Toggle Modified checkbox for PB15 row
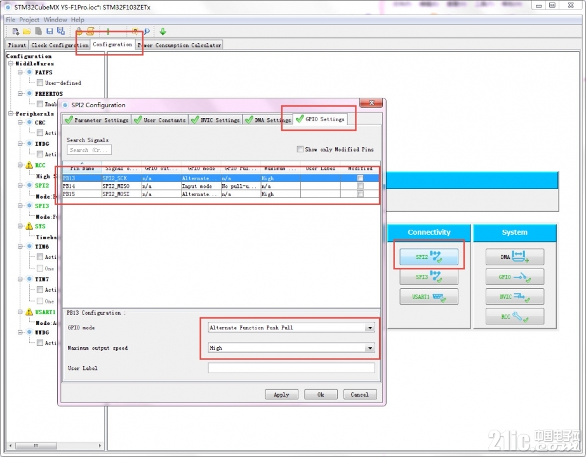Image resolution: width=586 pixels, height=457 pixels. pyautogui.click(x=360, y=194)
